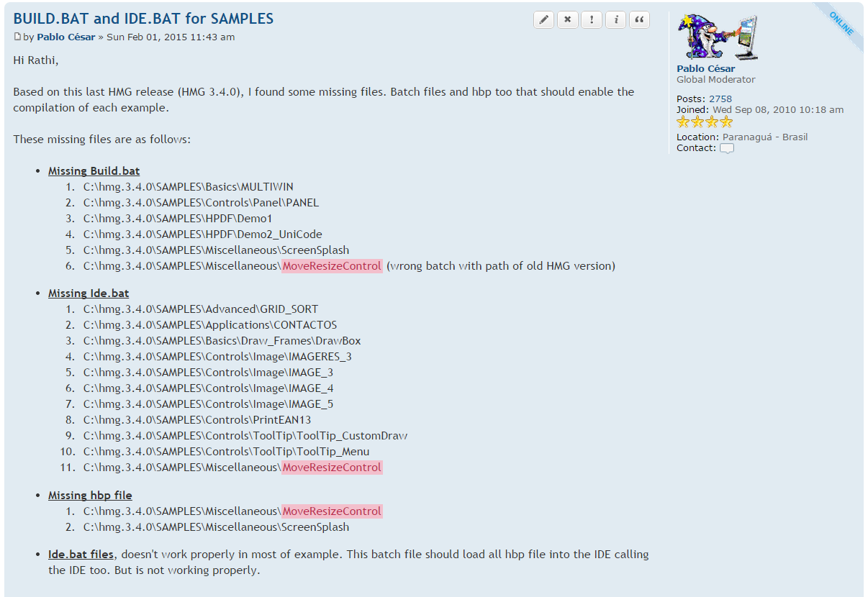Viewport: 868px width, 597px height.
Task: Report this post via exclamation icon
Action: pyautogui.click(x=592, y=20)
